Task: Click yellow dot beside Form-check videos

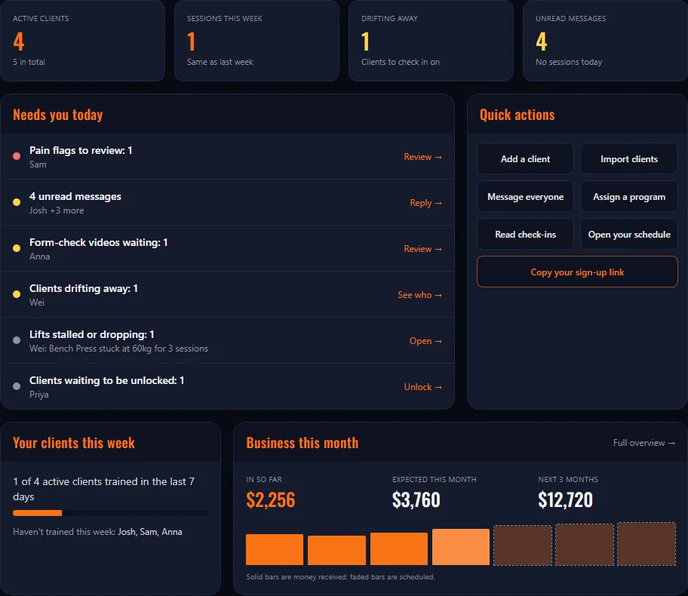Action: pos(17,248)
